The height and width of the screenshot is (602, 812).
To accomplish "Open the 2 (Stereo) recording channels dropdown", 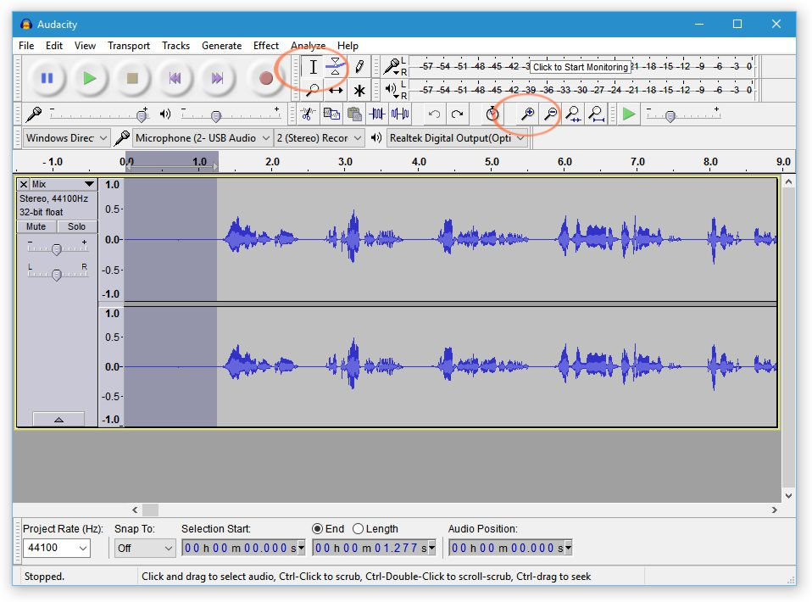I will 319,138.
